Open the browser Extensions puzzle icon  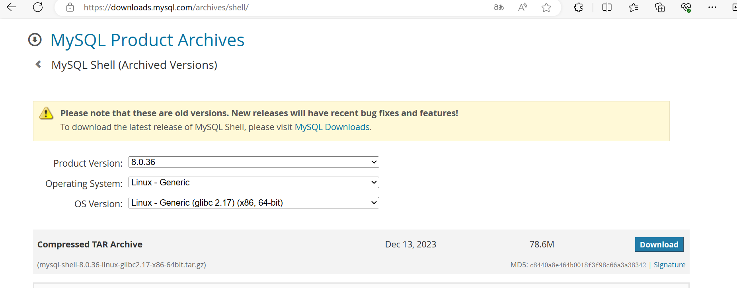tap(578, 7)
